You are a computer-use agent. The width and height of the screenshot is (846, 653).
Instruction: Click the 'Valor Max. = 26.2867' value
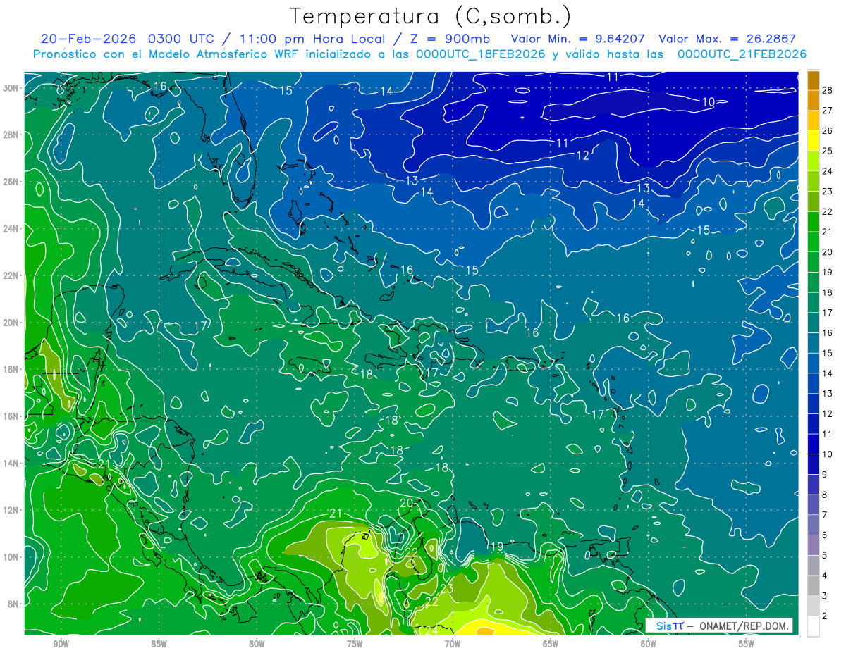pos(727,39)
